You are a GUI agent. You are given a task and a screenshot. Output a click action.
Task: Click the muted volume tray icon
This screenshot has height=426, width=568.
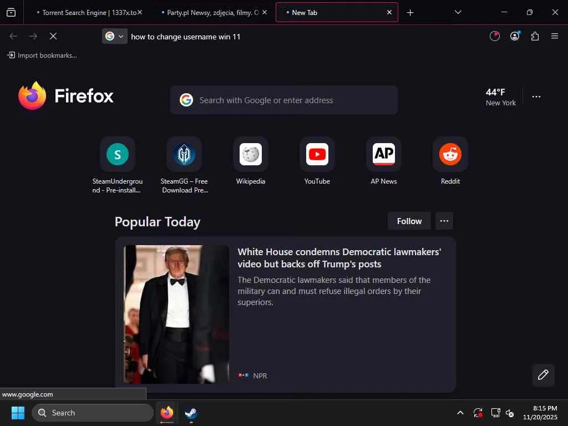(x=510, y=413)
